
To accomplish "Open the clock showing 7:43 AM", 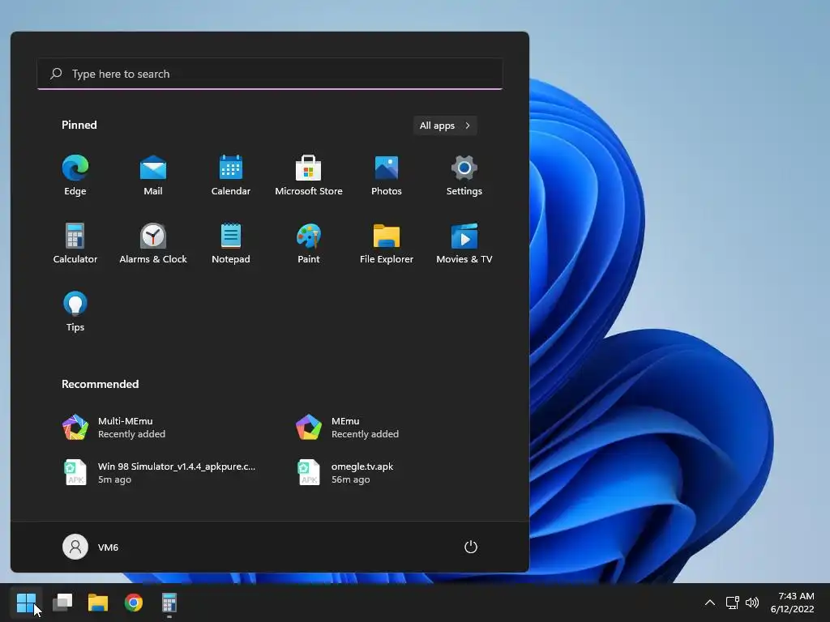I will (792, 603).
